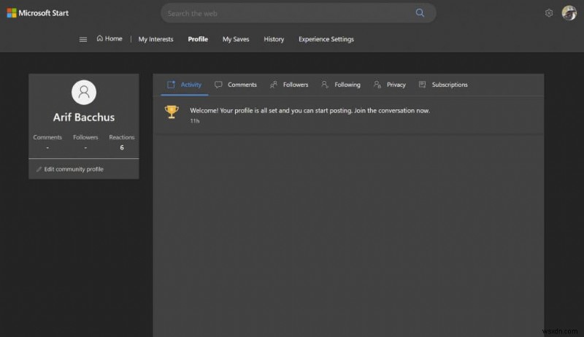584x337 pixels.
Task: Go to My Interests
Action: pos(155,39)
